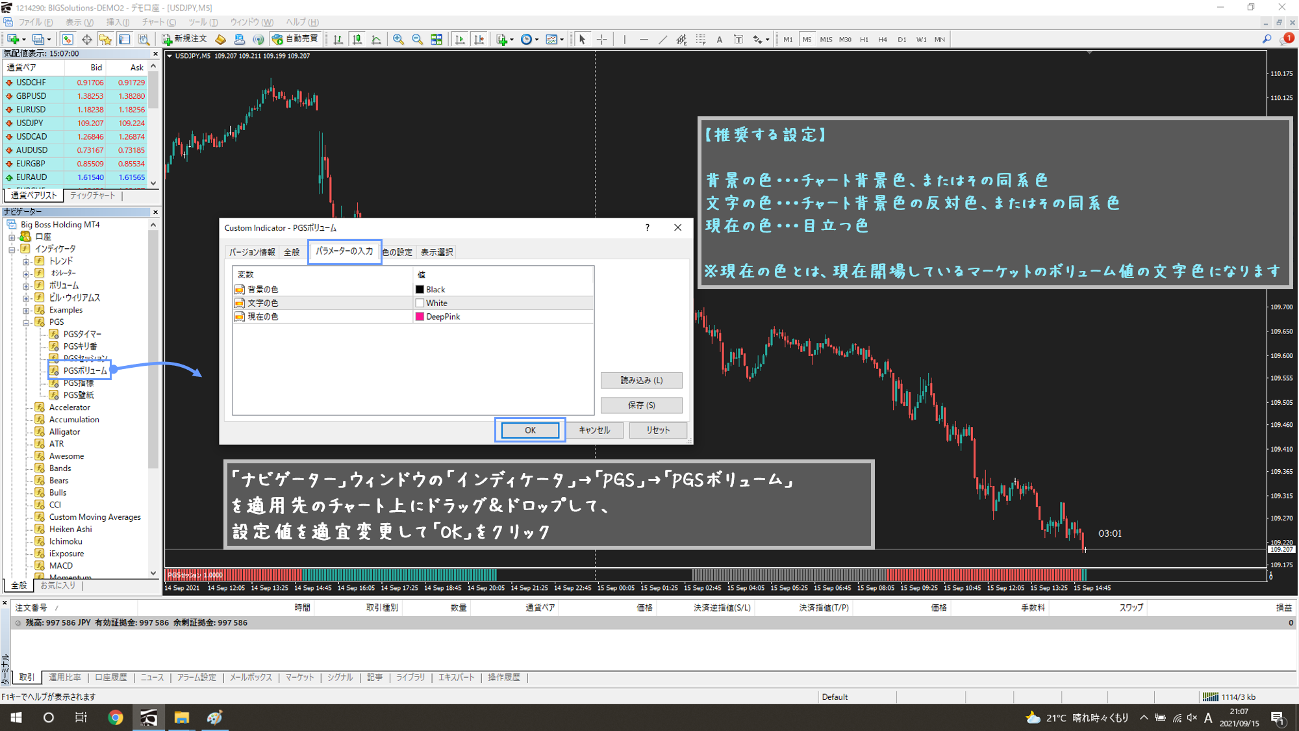This screenshot has width=1299, height=731.
Task: Toggle the M15 timeframe button
Action: [x=826, y=40]
